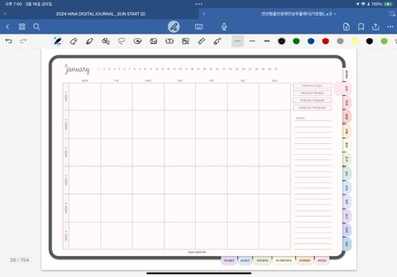Select the Ruler tool

point(202,41)
